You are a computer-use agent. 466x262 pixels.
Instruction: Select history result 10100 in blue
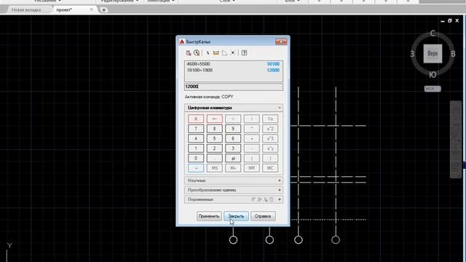pos(273,64)
